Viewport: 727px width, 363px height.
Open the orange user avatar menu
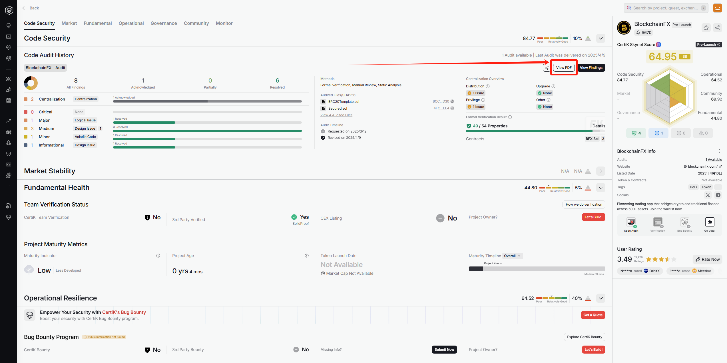click(718, 8)
